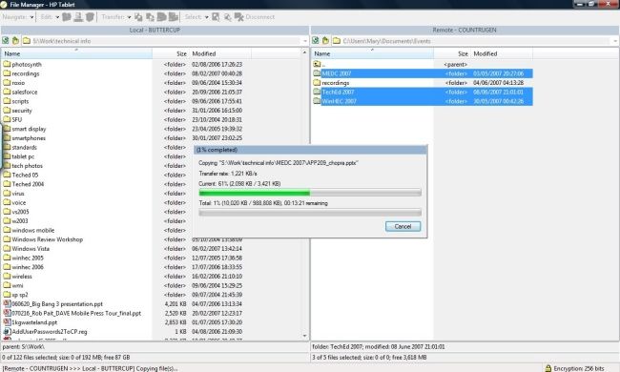The height and width of the screenshot is (372, 620).
Task: Select the xp sp2 folder icon
Action: [x=7, y=295]
